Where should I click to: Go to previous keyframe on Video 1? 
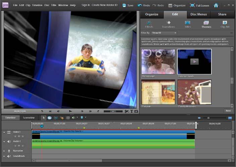pos(15,136)
